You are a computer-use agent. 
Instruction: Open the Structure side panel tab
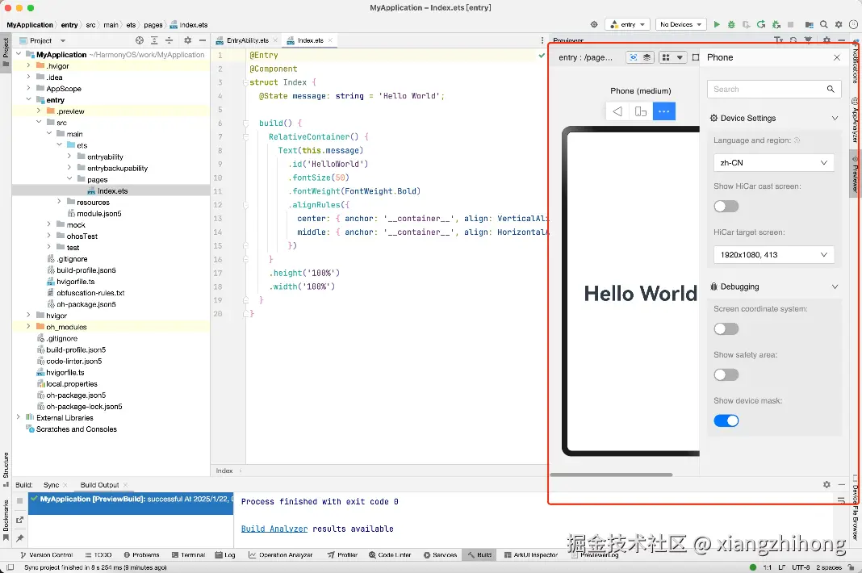click(6, 469)
